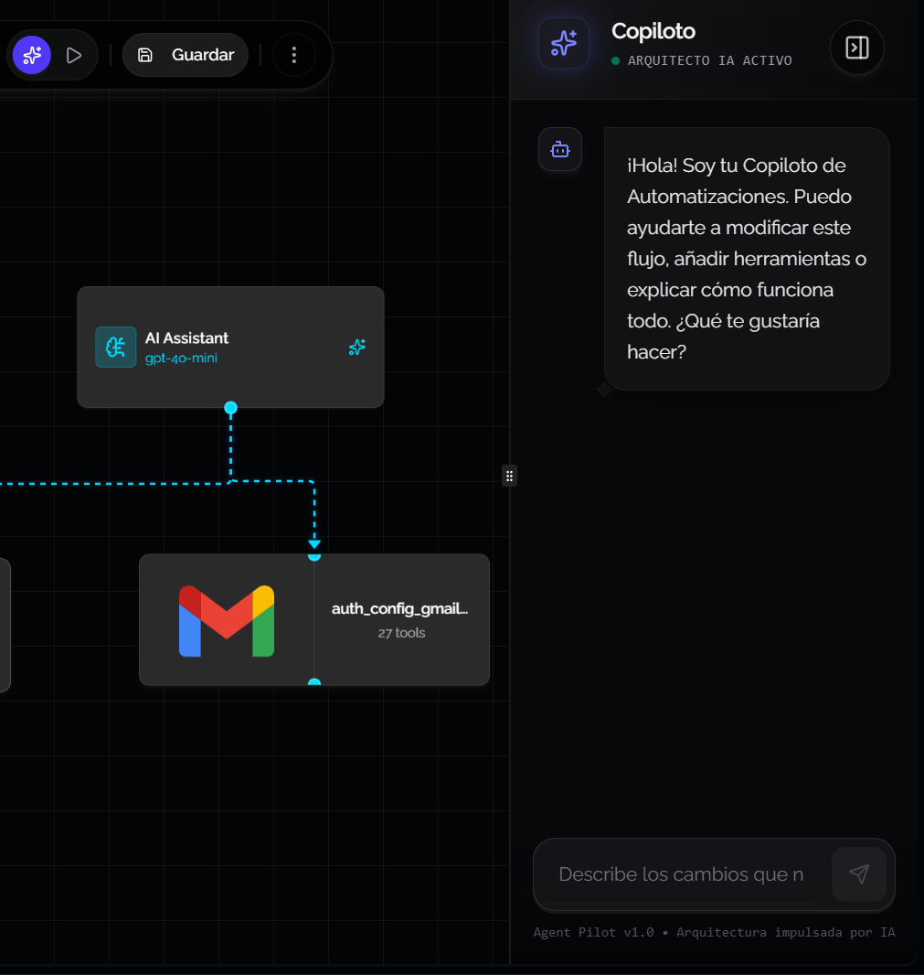Select the auth_config_gmail node label

coord(399,608)
